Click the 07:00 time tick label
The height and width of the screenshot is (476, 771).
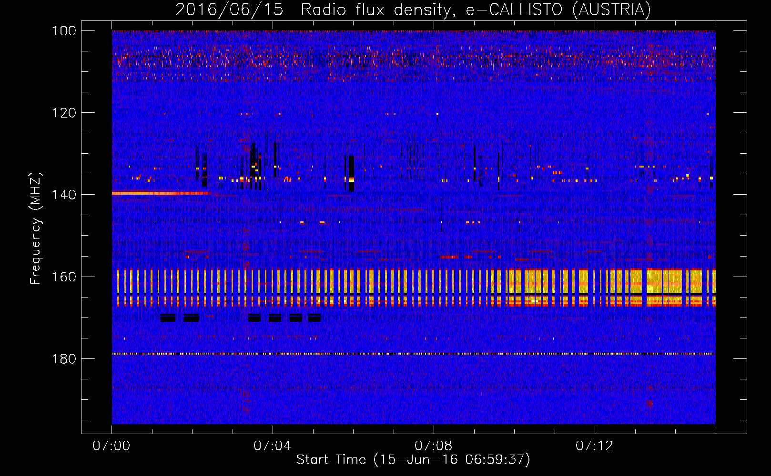(112, 446)
